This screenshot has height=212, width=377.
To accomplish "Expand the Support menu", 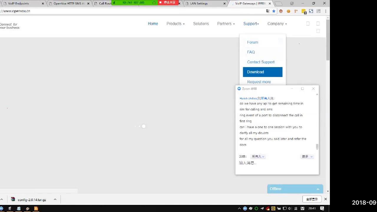I will click(251, 24).
